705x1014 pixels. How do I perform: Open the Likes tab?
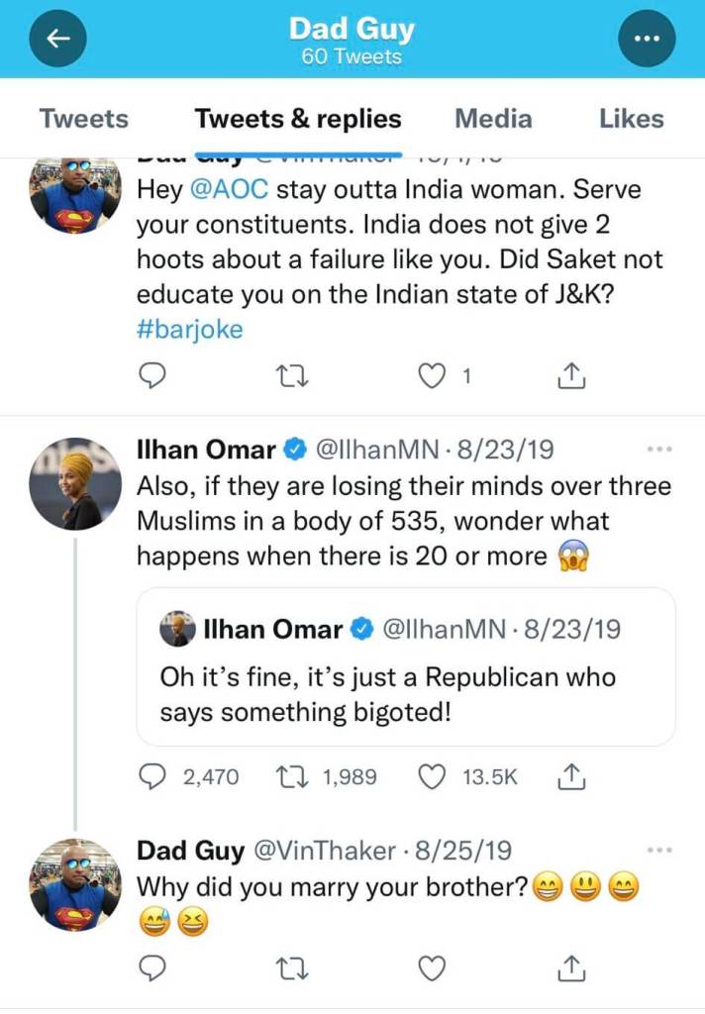[631, 119]
